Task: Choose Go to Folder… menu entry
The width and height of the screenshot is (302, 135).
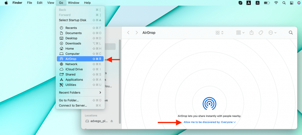Action: pyautogui.click(x=80, y=100)
